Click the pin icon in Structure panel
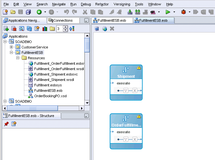 [x=6, y=124]
